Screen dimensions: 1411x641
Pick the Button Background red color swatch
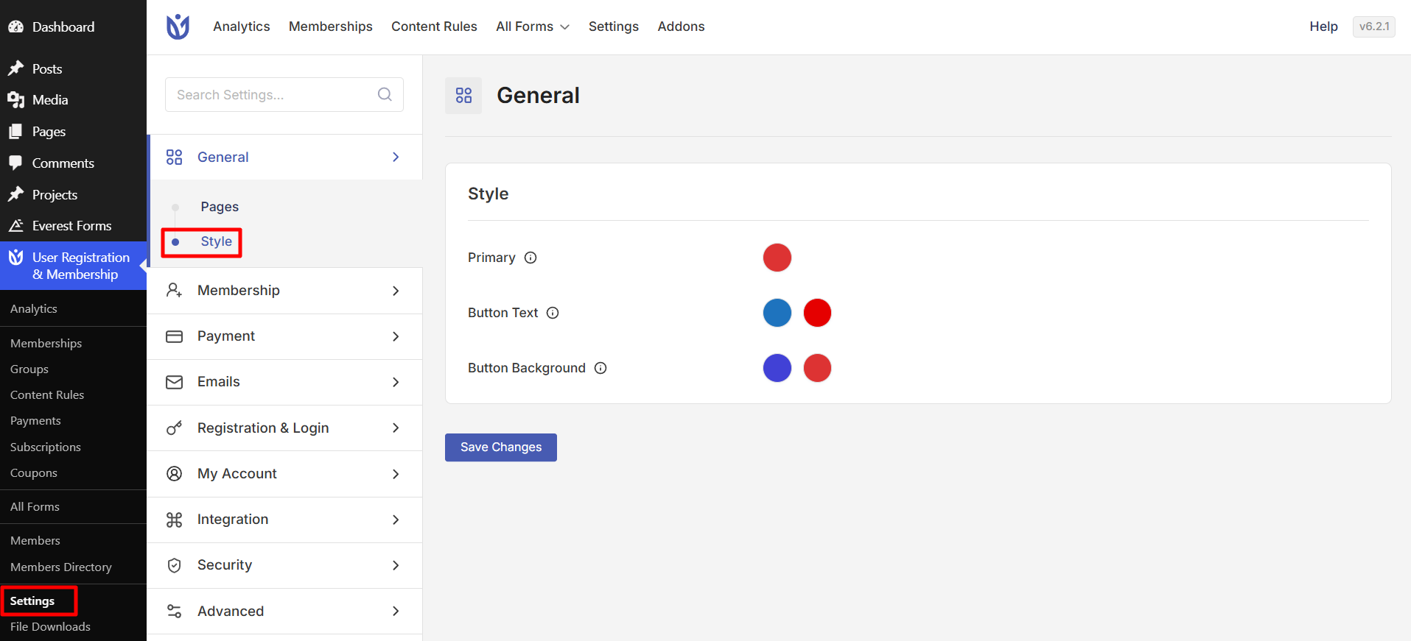pos(817,368)
